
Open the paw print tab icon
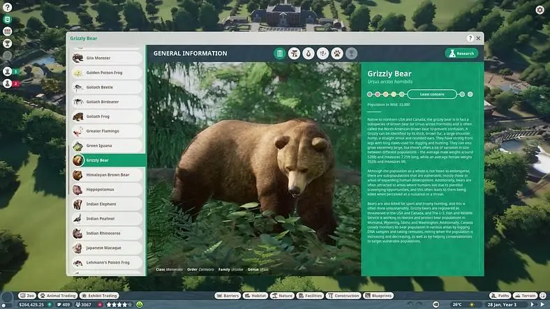tap(337, 54)
